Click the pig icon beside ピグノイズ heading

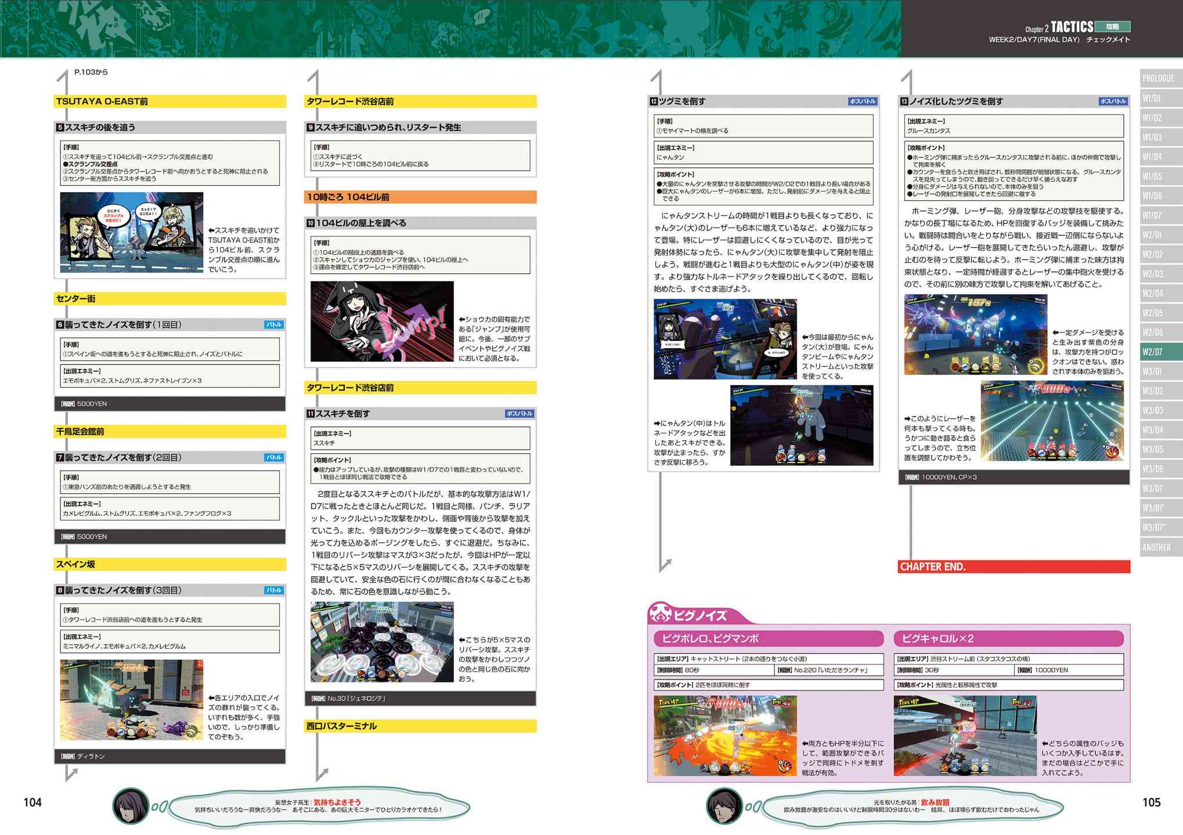click(x=660, y=613)
